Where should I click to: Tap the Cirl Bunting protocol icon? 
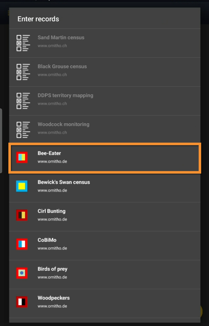(x=22, y=215)
